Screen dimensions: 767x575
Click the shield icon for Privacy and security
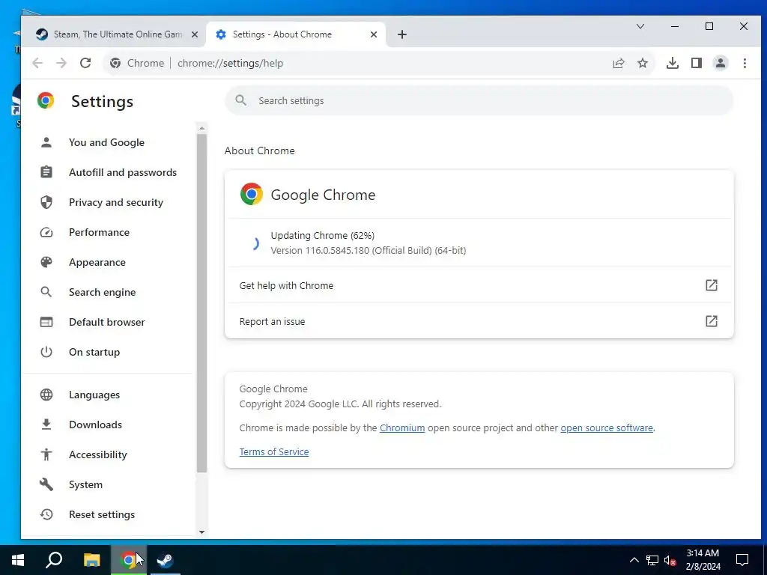[46, 202]
